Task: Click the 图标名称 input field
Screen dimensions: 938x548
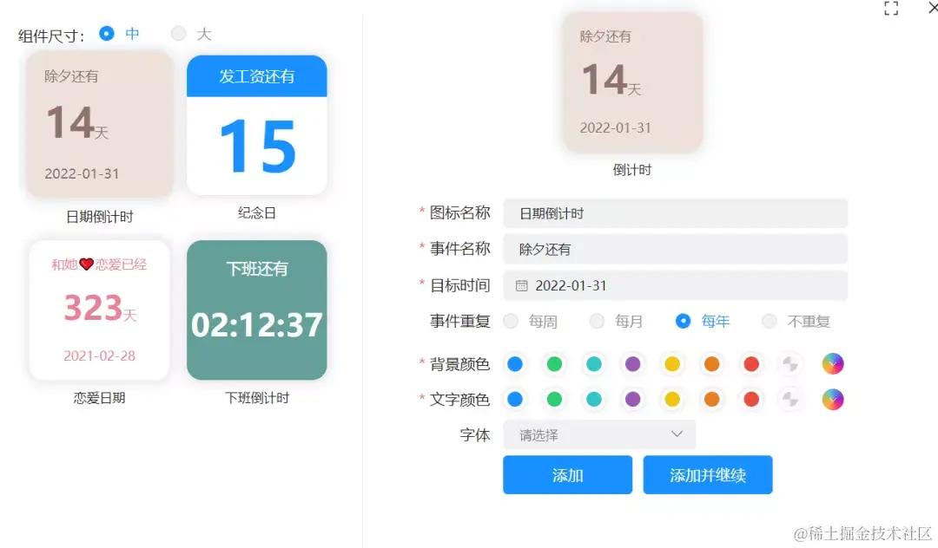Action: click(676, 213)
